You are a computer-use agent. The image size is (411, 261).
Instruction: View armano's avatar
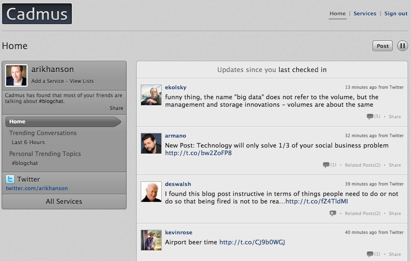(x=151, y=143)
